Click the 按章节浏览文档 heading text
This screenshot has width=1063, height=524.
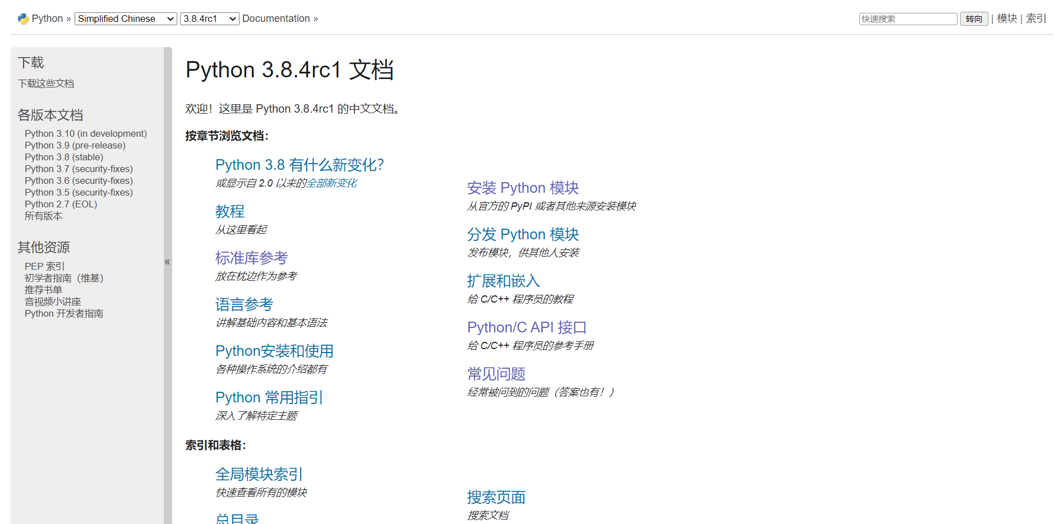227,136
